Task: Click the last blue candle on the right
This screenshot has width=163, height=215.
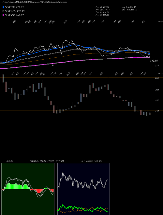Action: 150,114
